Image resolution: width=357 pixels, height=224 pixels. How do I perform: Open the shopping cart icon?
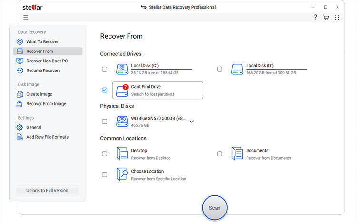(326, 17)
